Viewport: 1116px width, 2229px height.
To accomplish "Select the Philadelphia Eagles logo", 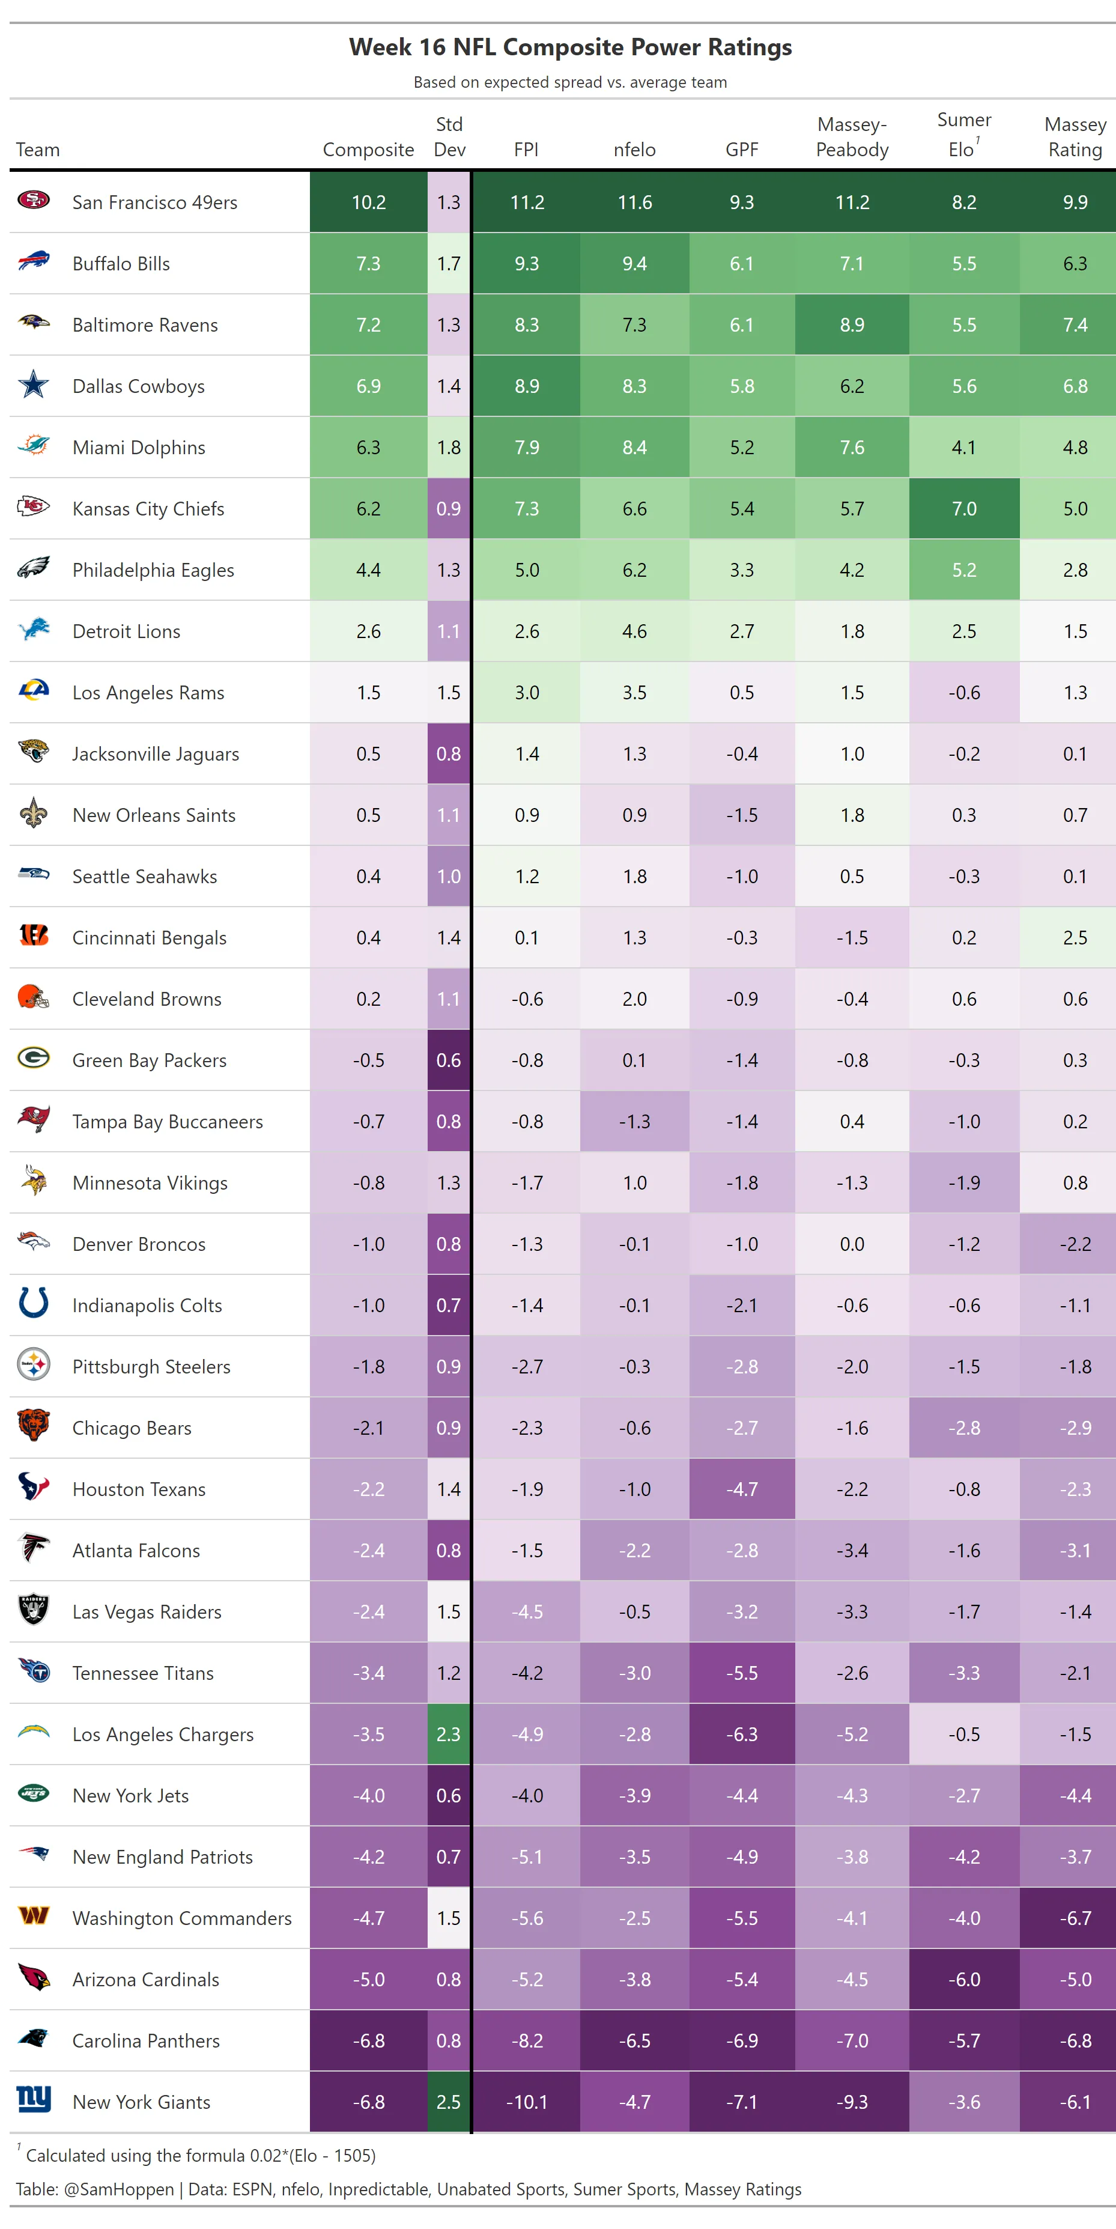I will (x=34, y=568).
